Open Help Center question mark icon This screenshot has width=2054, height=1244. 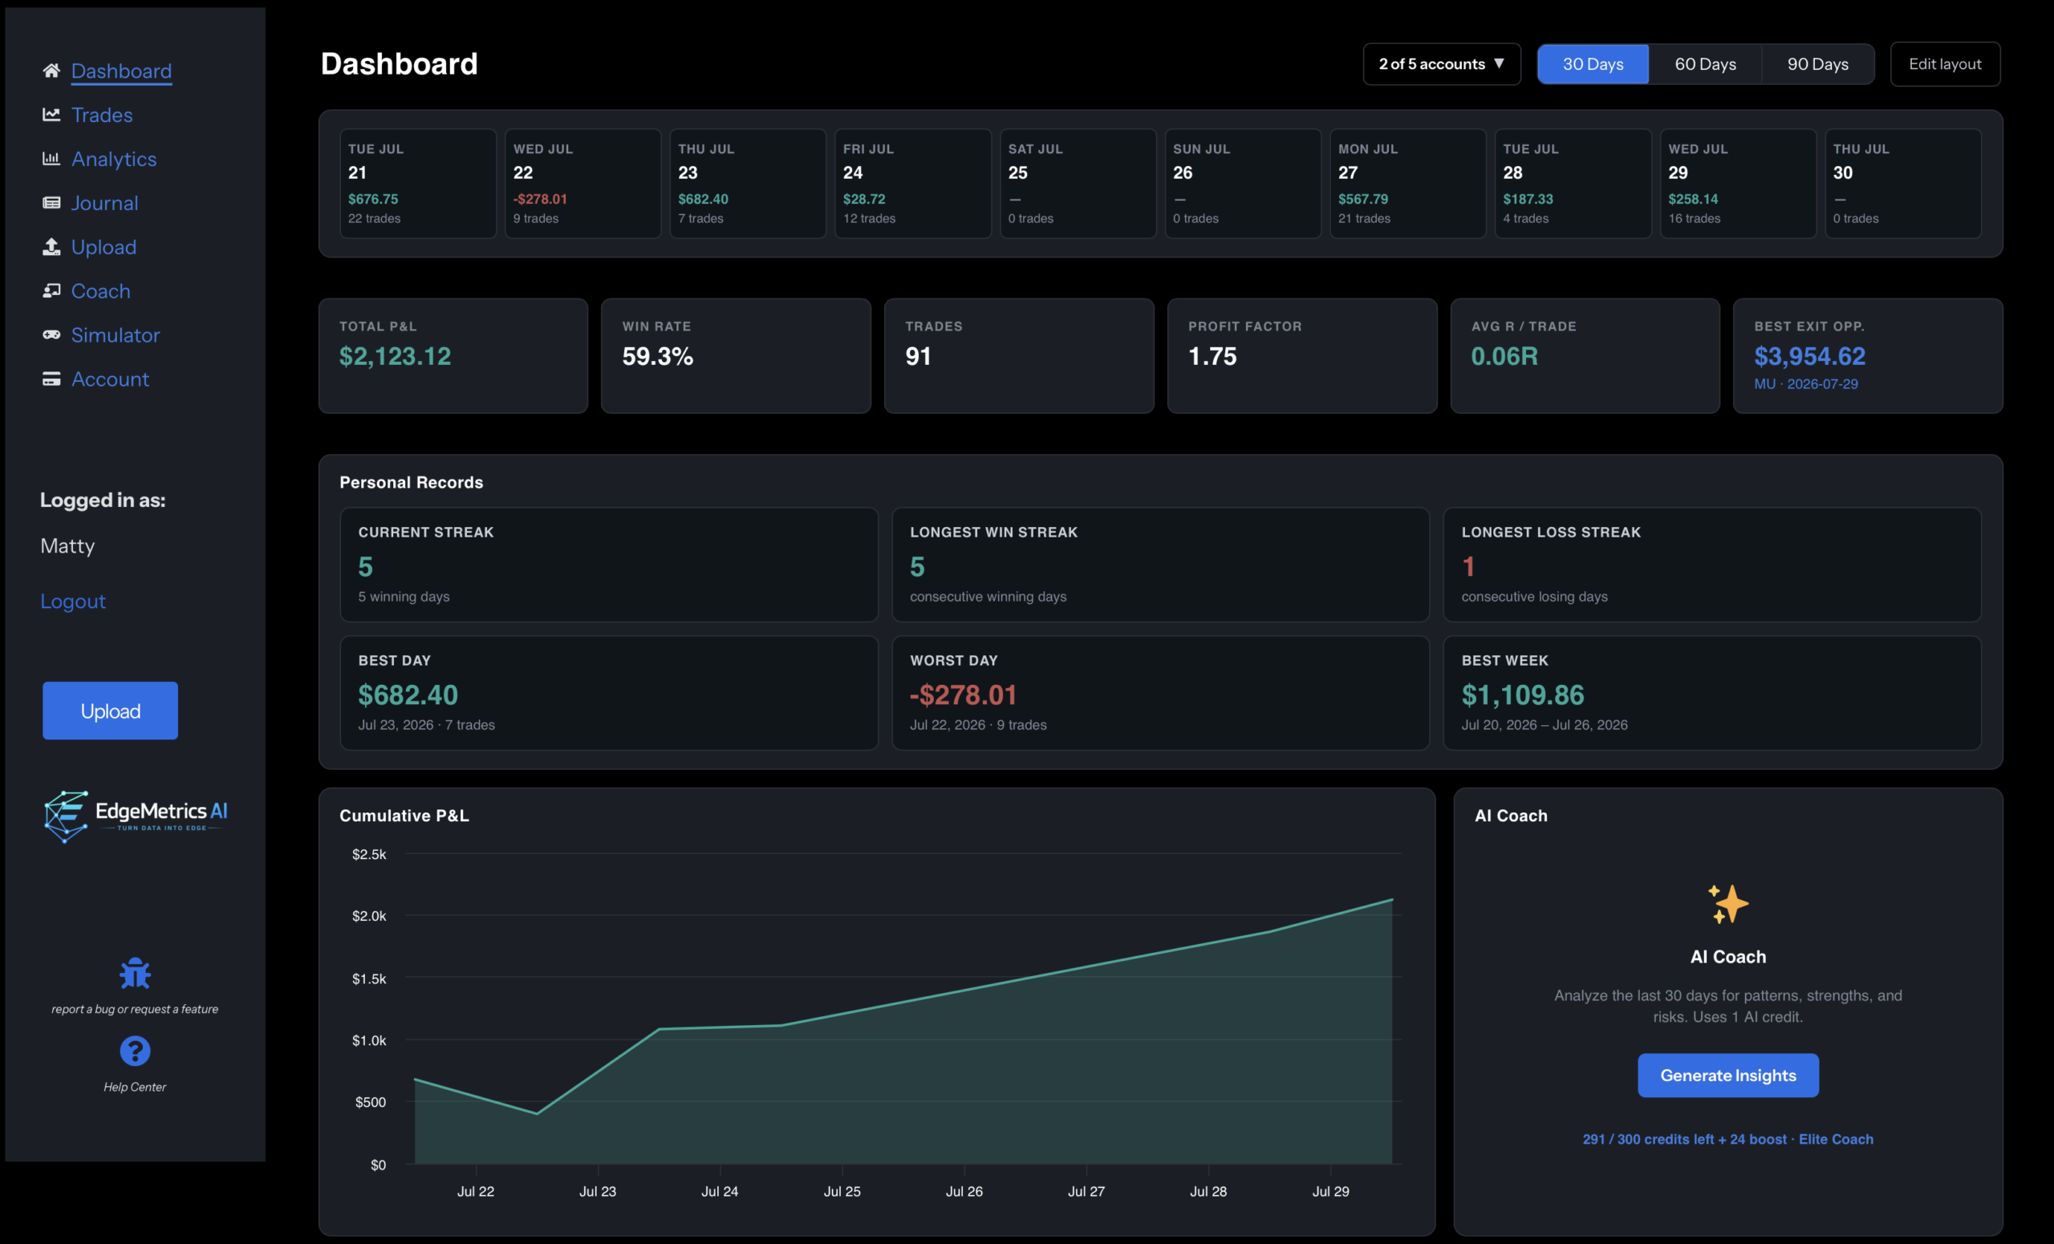click(x=135, y=1052)
